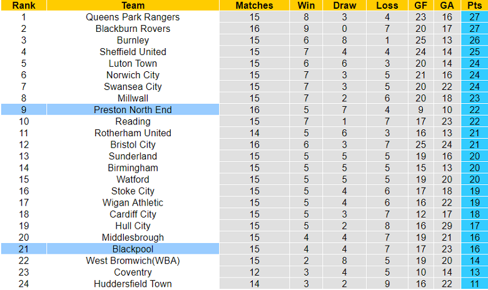Click the Pts column header
This screenshot has height=290, width=488.
coord(474,6)
